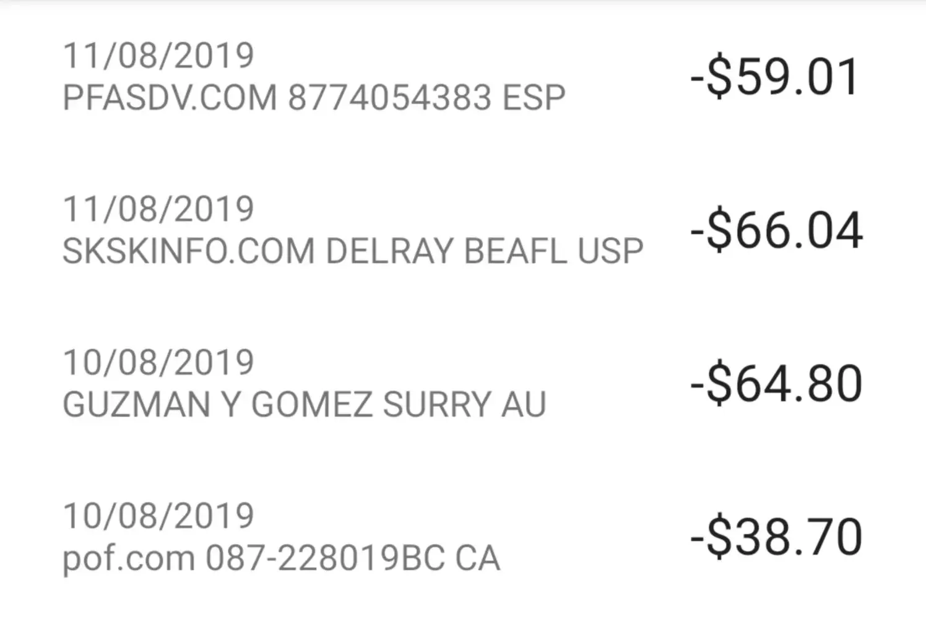Image resolution: width=926 pixels, height=619 pixels.
Task: Tap the date above PFASDV.COM
Action: pos(158,56)
